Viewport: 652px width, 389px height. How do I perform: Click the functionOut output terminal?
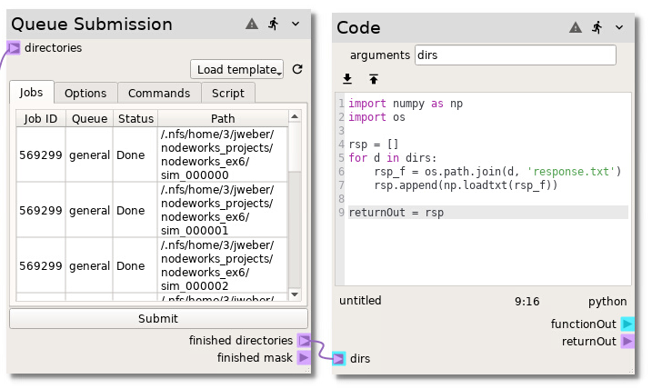(x=627, y=324)
